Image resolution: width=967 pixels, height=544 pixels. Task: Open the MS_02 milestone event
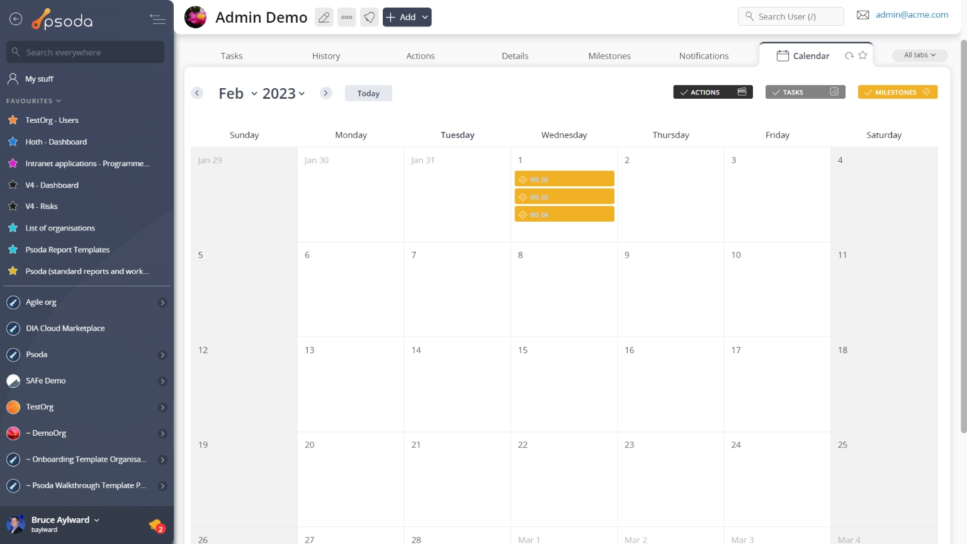[564, 179]
